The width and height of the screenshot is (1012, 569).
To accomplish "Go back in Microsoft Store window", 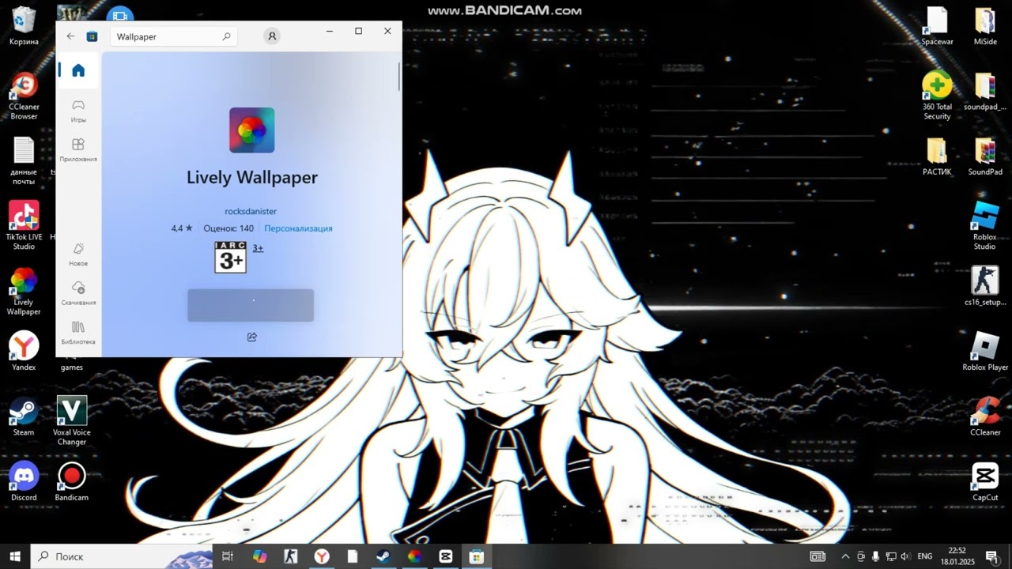I will 70,36.
